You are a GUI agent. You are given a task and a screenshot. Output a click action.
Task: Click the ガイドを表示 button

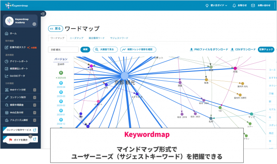(18, 140)
